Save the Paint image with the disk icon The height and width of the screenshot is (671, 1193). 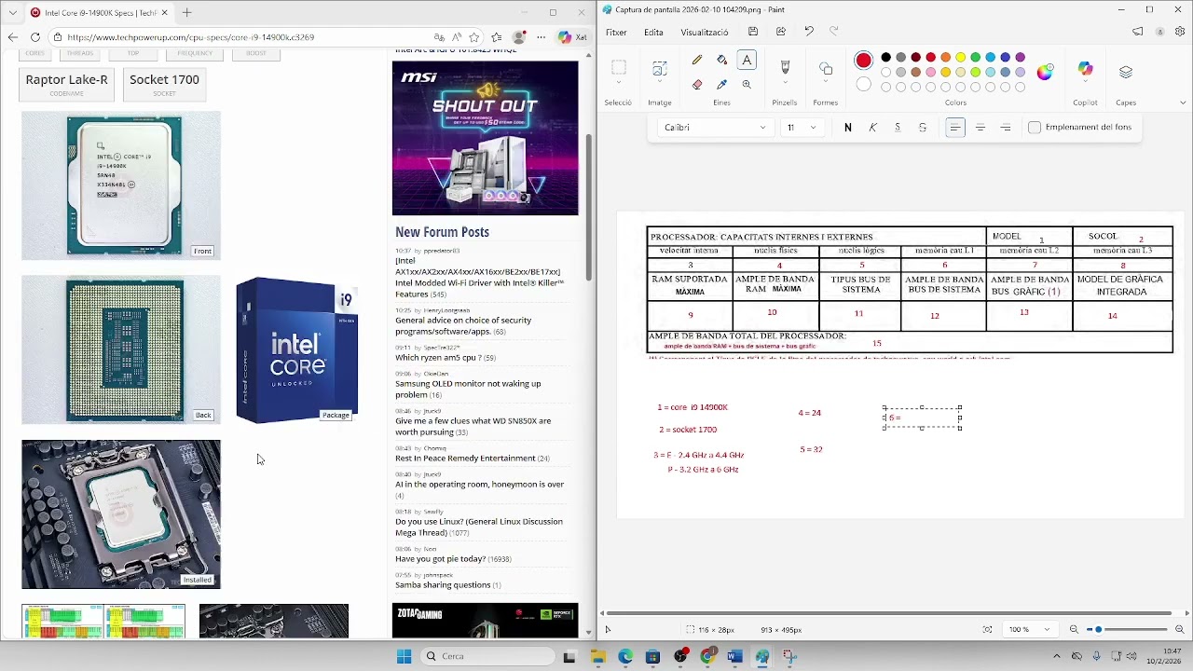pos(753,32)
